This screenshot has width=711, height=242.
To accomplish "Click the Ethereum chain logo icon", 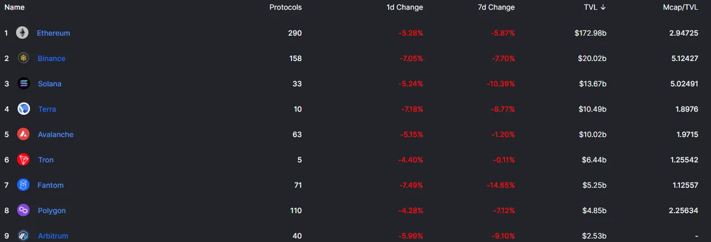I will pos(22,33).
